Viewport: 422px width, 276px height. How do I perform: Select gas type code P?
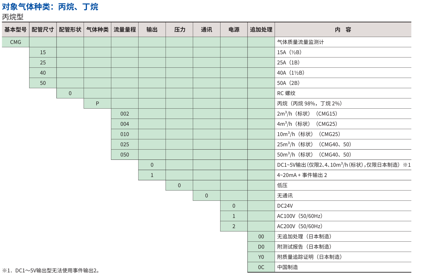[97, 104]
